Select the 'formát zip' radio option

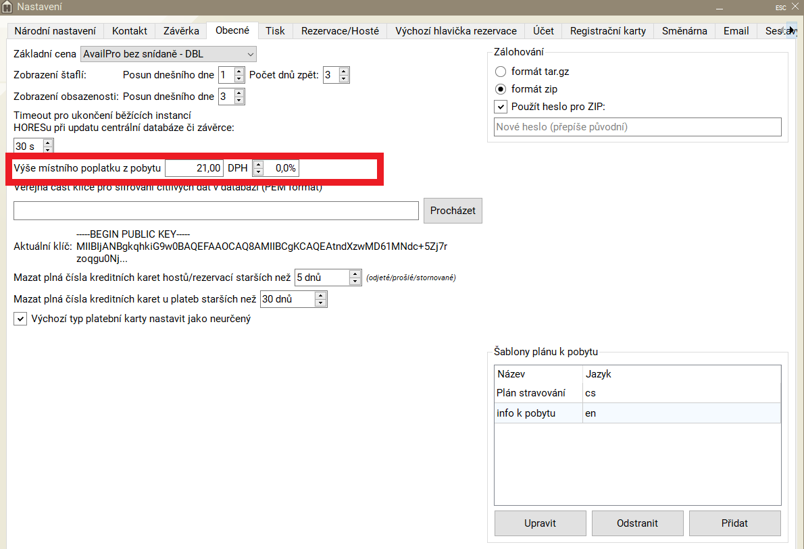501,89
